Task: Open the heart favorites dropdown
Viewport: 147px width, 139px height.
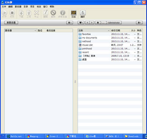Action: 81,23
